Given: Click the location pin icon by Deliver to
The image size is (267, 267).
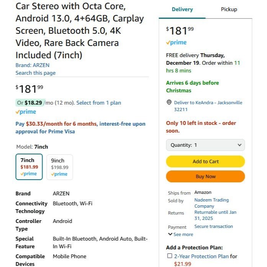Looking at the screenshot, I should pos(169,103).
